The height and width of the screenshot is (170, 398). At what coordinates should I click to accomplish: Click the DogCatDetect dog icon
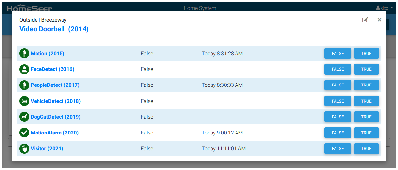coord(24,117)
